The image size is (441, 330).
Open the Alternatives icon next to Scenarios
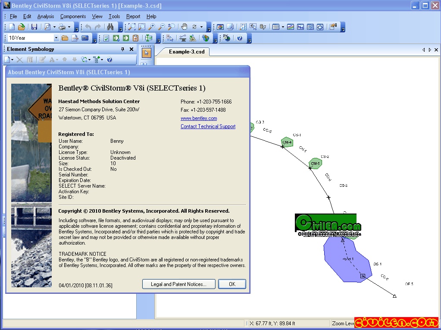(75, 38)
